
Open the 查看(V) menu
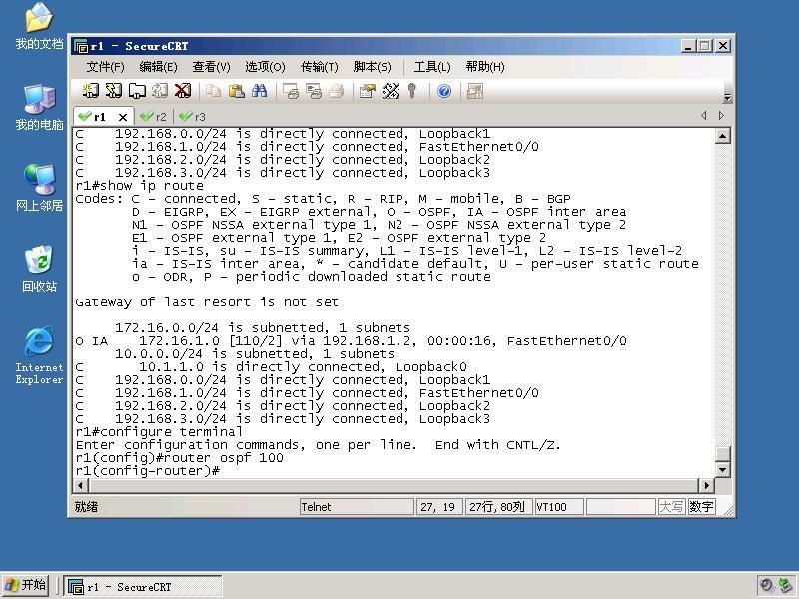pyautogui.click(x=211, y=67)
